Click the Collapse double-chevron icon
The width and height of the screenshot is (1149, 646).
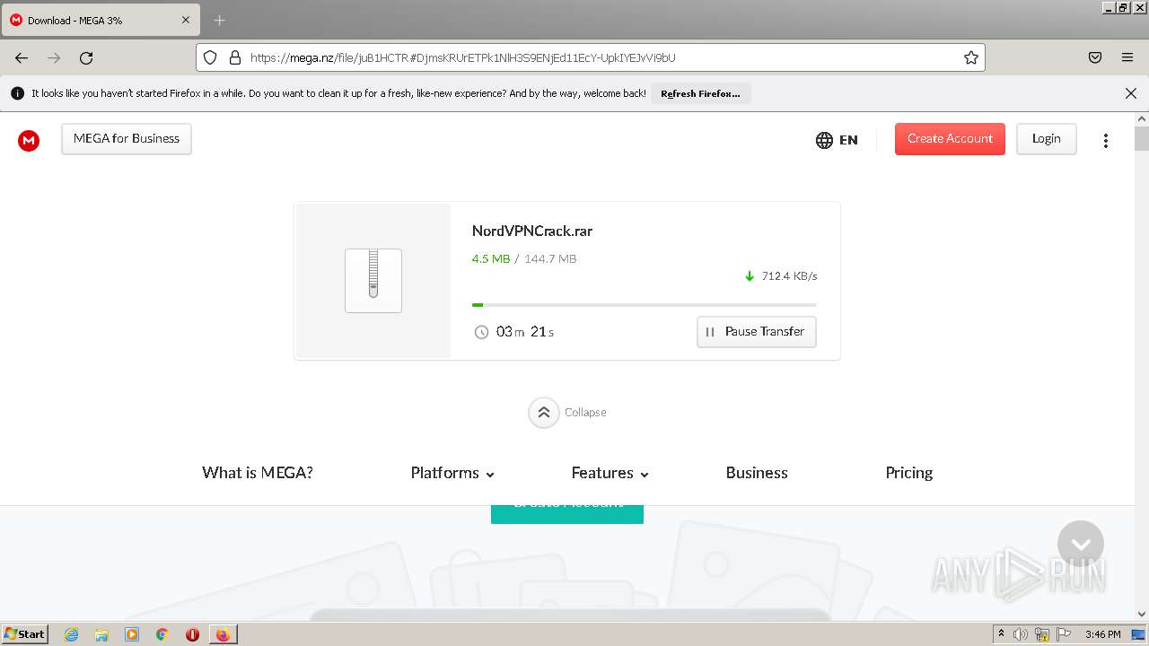click(x=543, y=412)
